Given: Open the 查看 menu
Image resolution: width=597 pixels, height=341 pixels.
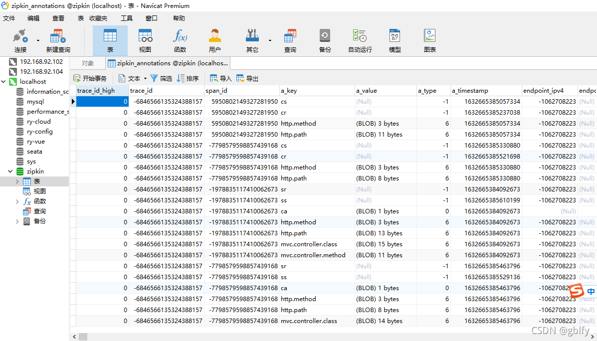Looking at the screenshot, I should point(58,18).
